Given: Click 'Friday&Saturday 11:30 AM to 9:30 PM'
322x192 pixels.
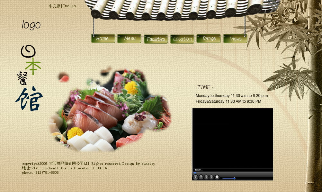Looking at the screenshot, I should click(228, 101).
